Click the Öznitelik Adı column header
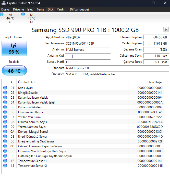The height and width of the screenshot is (176, 170). pos(72,82)
